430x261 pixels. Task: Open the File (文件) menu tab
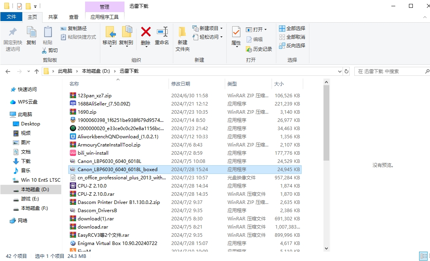11,17
